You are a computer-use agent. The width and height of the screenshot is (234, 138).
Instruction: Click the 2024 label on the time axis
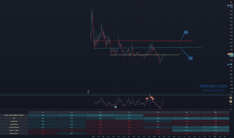tap(93, 136)
